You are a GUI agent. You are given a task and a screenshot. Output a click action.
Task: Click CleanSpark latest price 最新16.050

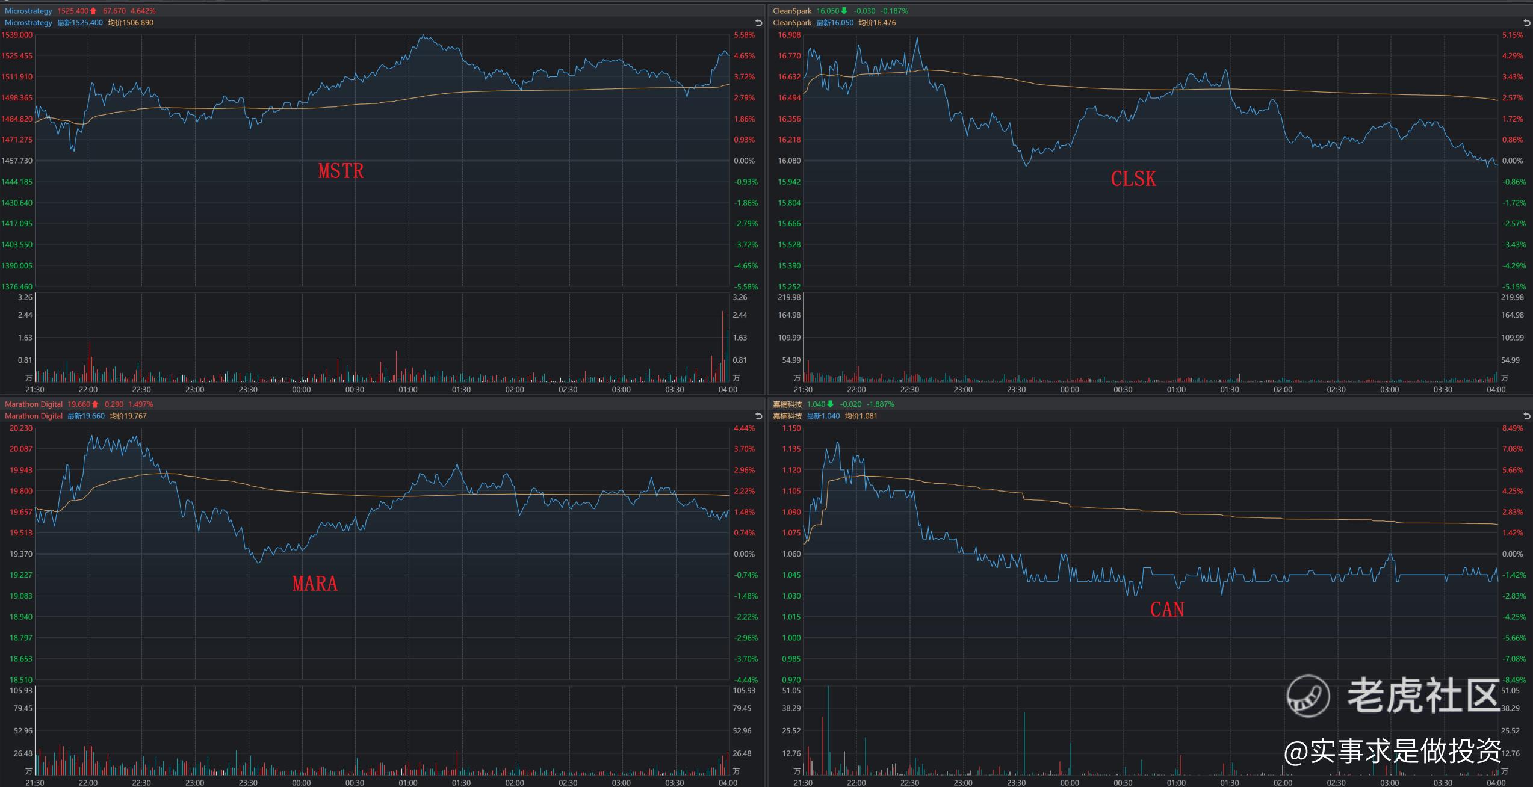pyautogui.click(x=835, y=23)
